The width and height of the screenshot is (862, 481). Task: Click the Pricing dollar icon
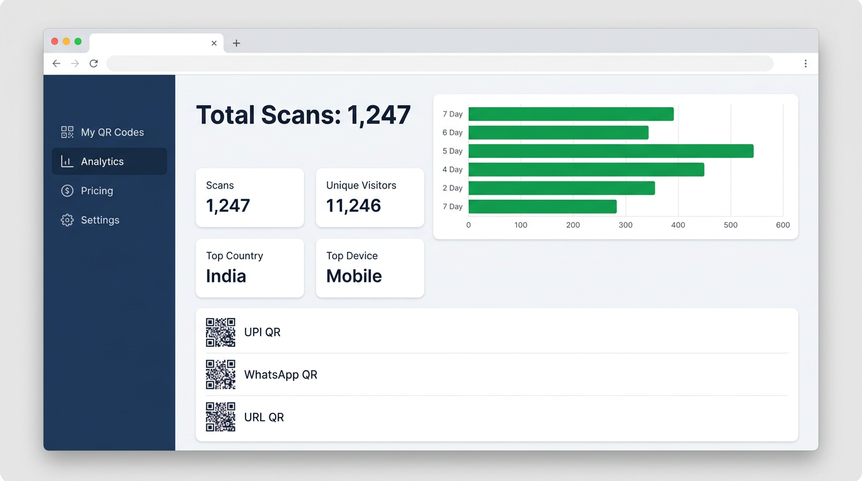66,190
